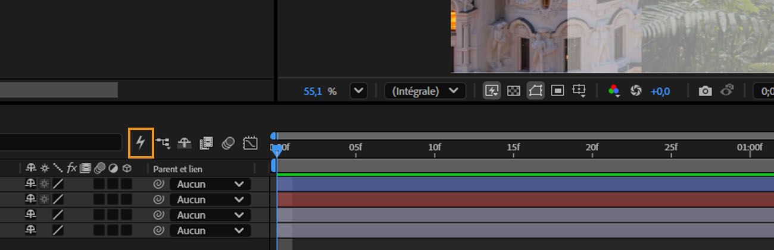Toggle shy switch on second layer row

tap(30, 200)
